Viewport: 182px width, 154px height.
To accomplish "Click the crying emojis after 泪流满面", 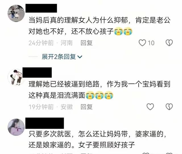I will coord(99,95).
